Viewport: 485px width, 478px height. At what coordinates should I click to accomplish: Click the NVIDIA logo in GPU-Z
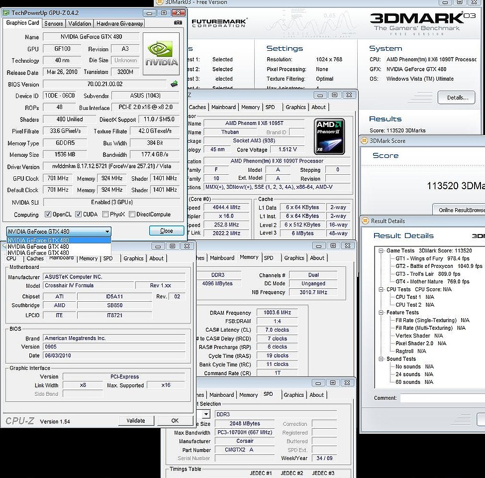(x=161, y=54)
